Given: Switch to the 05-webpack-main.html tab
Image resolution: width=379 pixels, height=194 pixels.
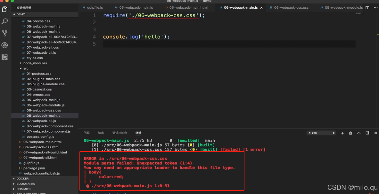Looking at the screenshot, I should click(186, 8).
